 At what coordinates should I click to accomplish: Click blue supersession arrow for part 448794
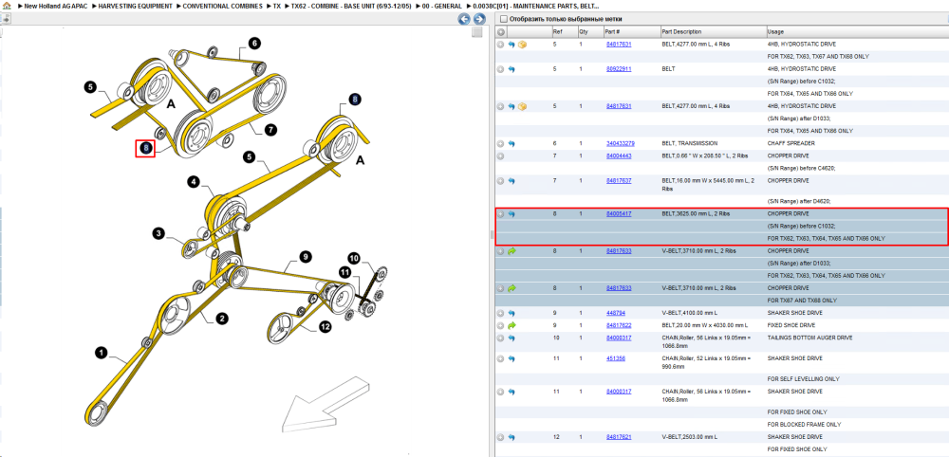512,313
